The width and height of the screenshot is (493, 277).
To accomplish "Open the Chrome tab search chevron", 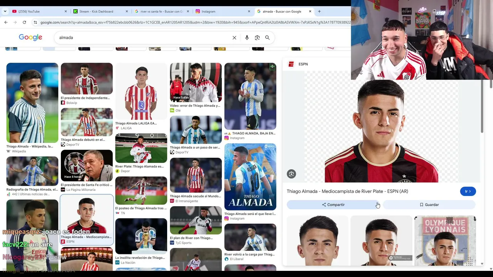I will coord(5,12).
